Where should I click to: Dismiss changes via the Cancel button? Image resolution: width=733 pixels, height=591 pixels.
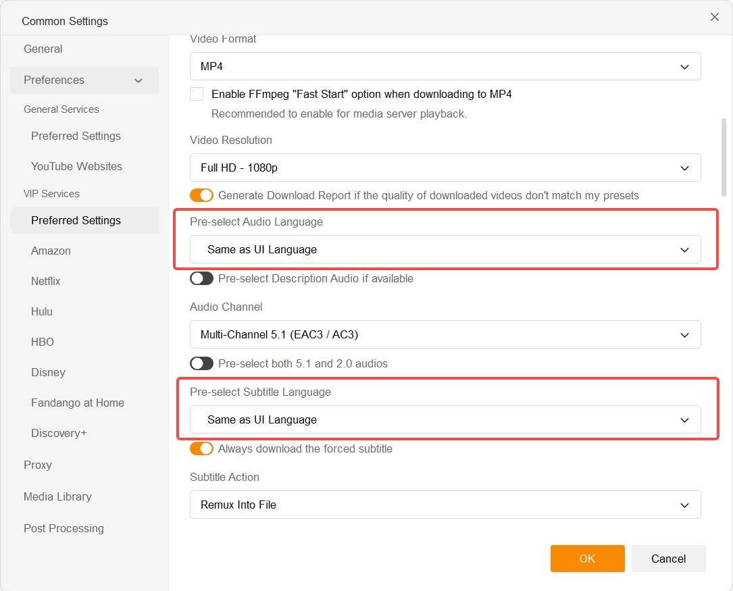(x=668, y=559)
